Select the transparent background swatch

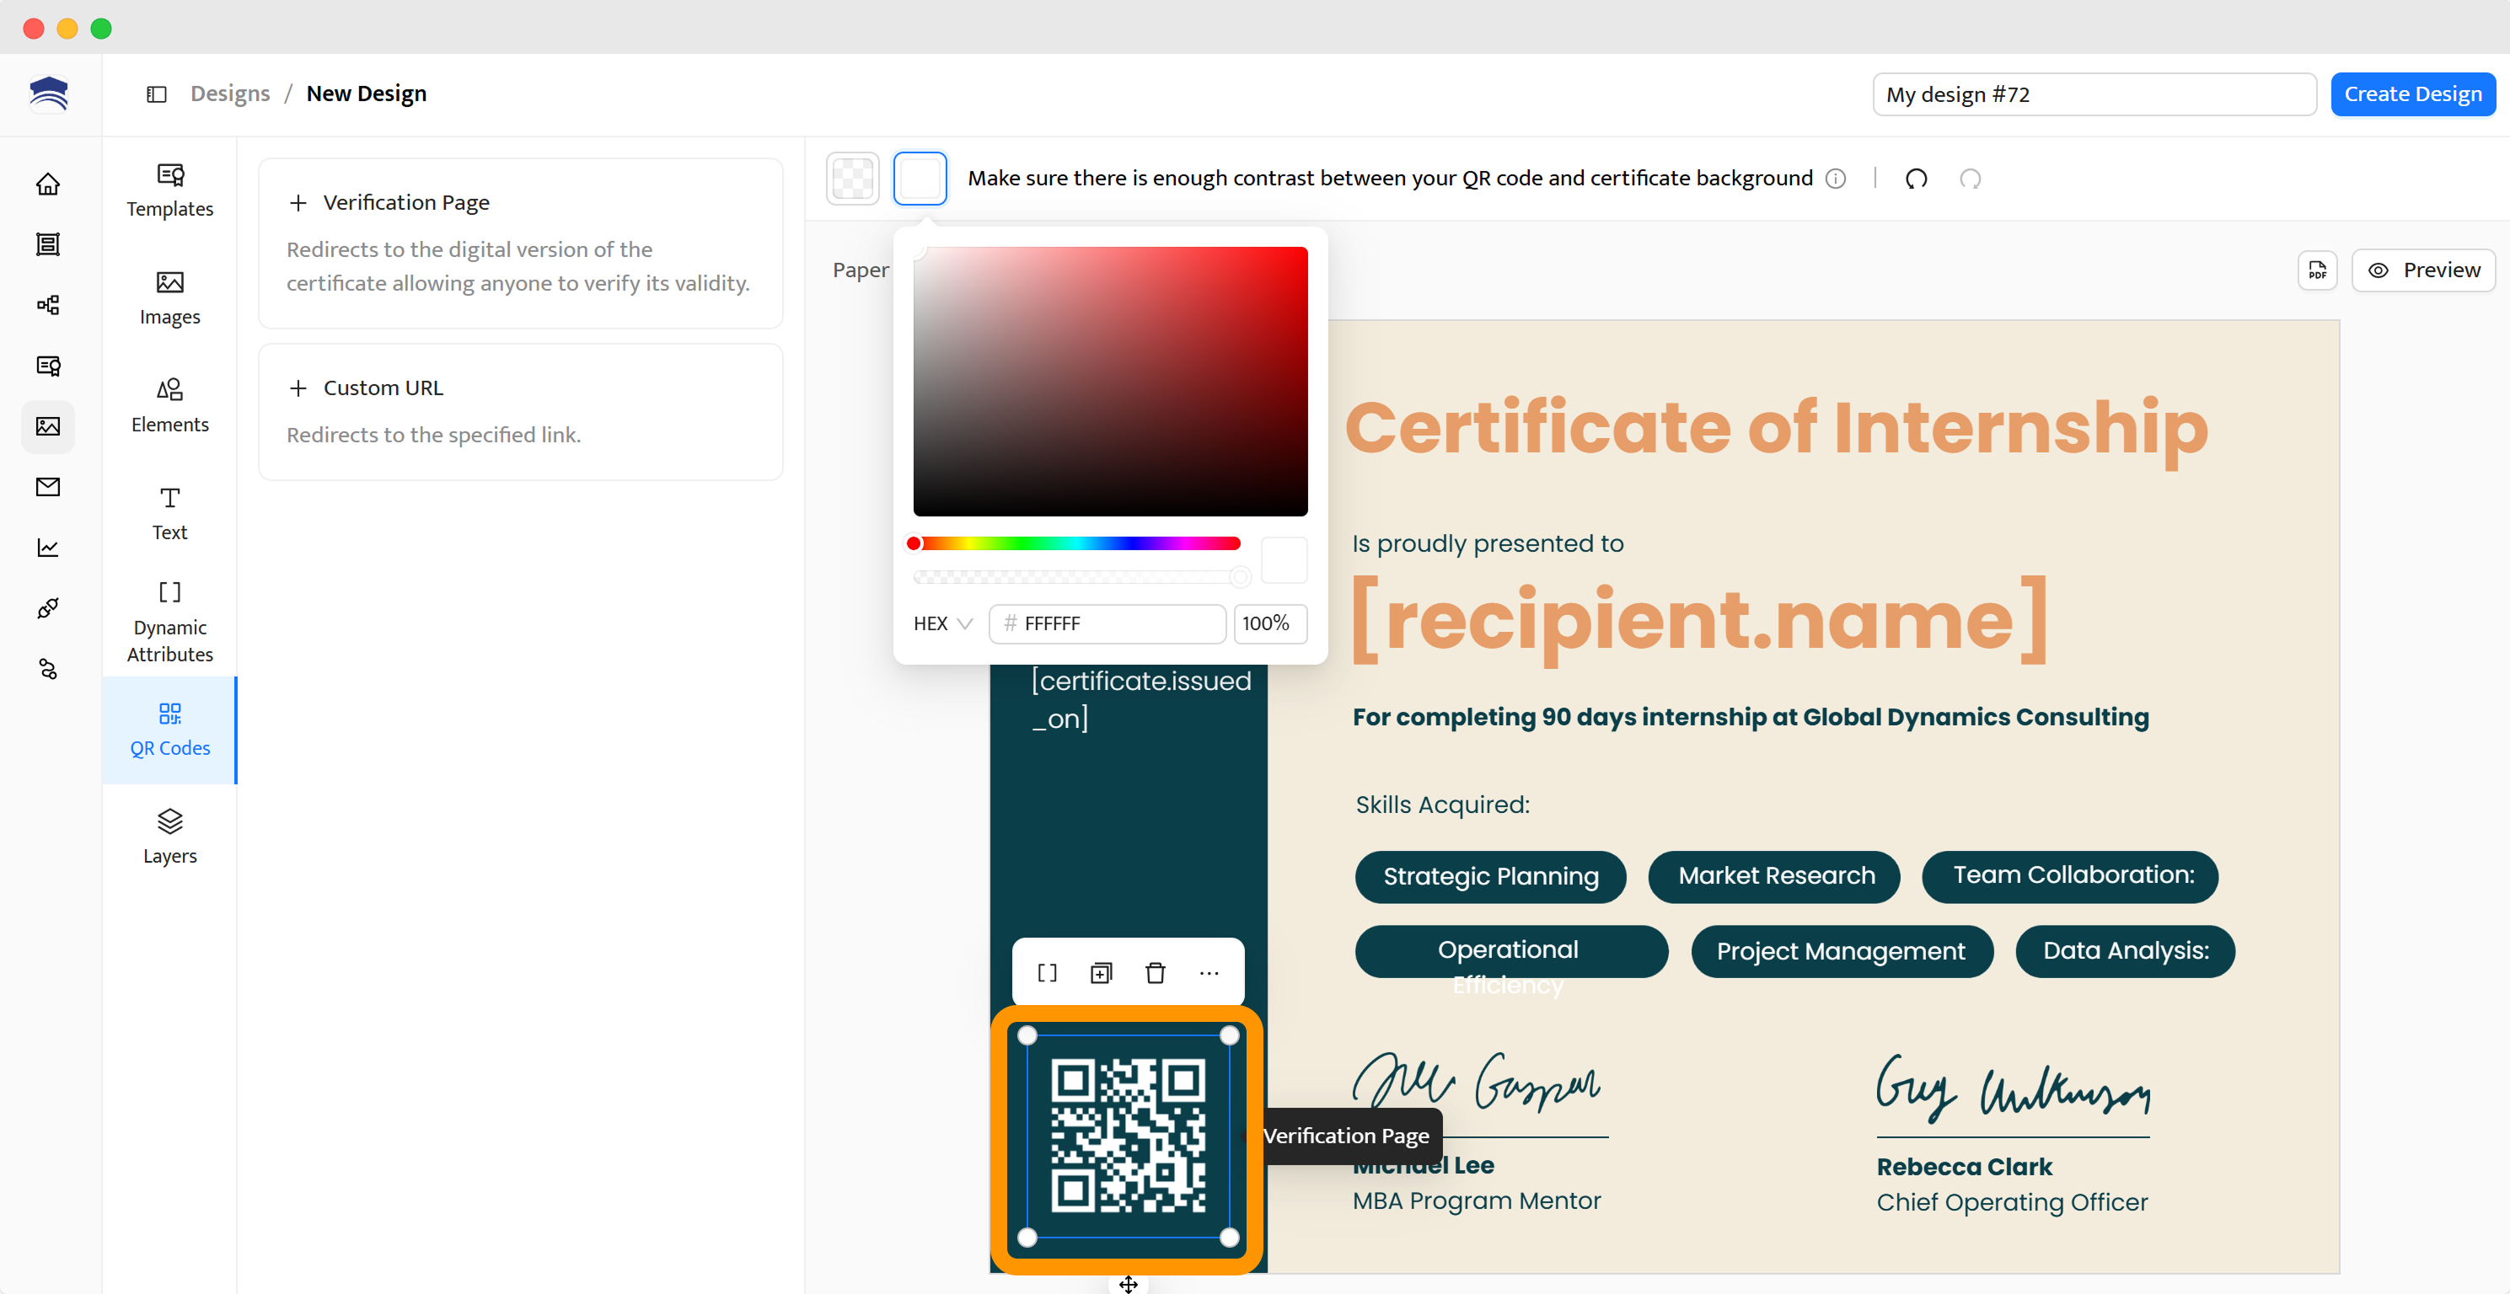(853, 179)
